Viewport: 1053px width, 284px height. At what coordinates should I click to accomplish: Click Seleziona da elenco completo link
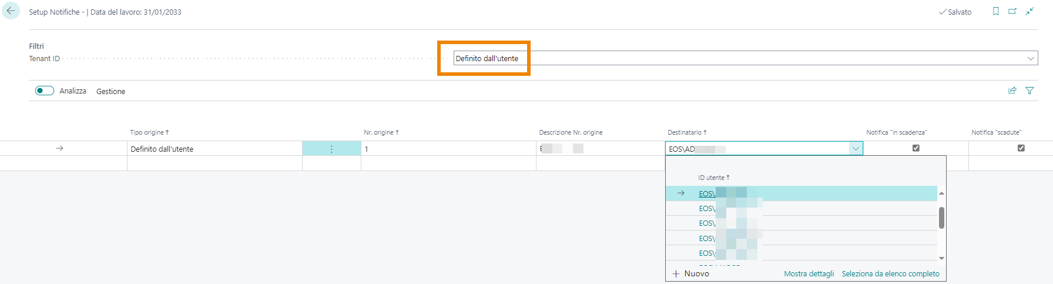tap(890, 274)
